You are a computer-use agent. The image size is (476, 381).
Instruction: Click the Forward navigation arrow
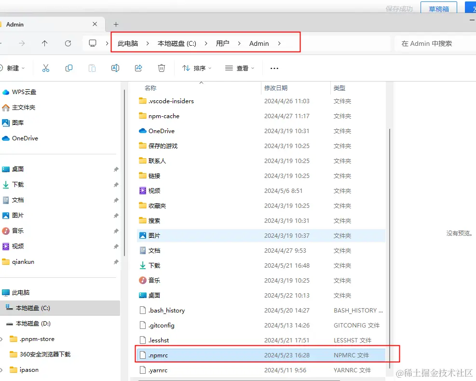tap(22, 43)
